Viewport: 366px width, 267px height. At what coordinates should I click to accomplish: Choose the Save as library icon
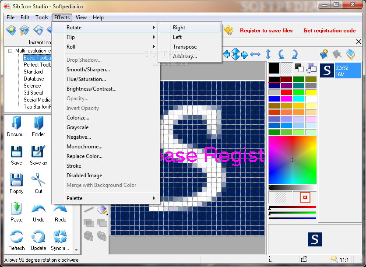tap(38, 152)
